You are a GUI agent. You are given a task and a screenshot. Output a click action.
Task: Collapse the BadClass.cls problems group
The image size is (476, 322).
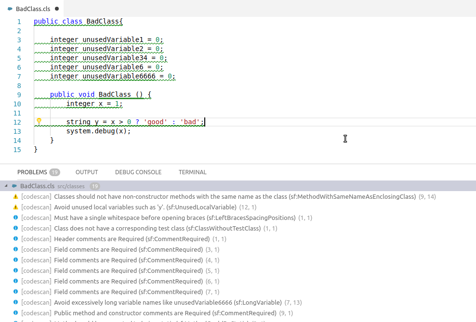click(x=6, y=186)
